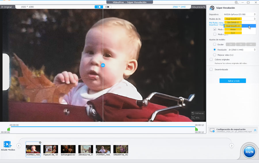Click the Refrescar refresh icon
The width and height of the screenshot is (259, 163).
193,113
